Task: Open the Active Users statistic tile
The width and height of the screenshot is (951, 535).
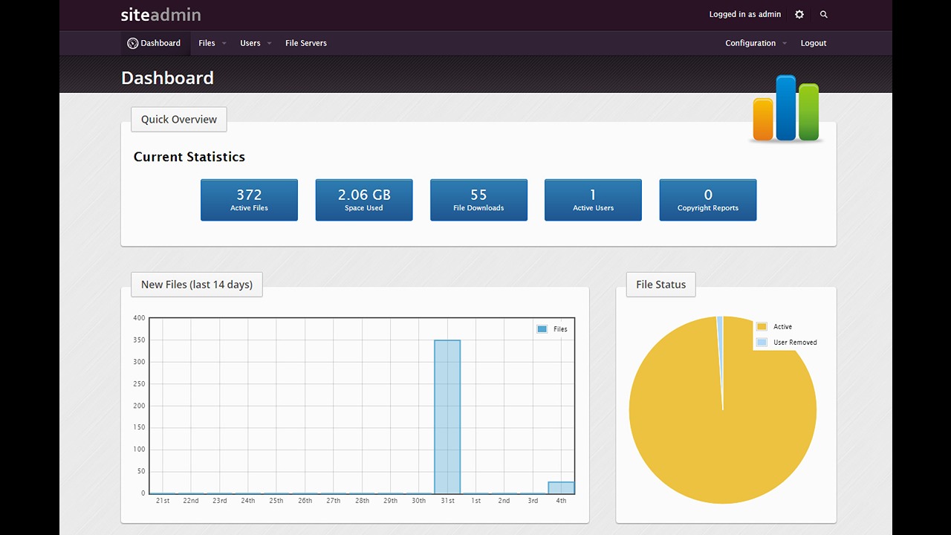Action: (x=593, y=200)
